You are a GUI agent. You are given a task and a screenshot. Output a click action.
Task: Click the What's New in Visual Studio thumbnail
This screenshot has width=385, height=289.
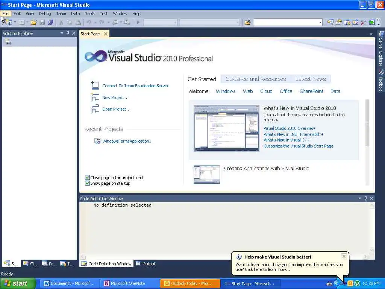tap(226, 128)
